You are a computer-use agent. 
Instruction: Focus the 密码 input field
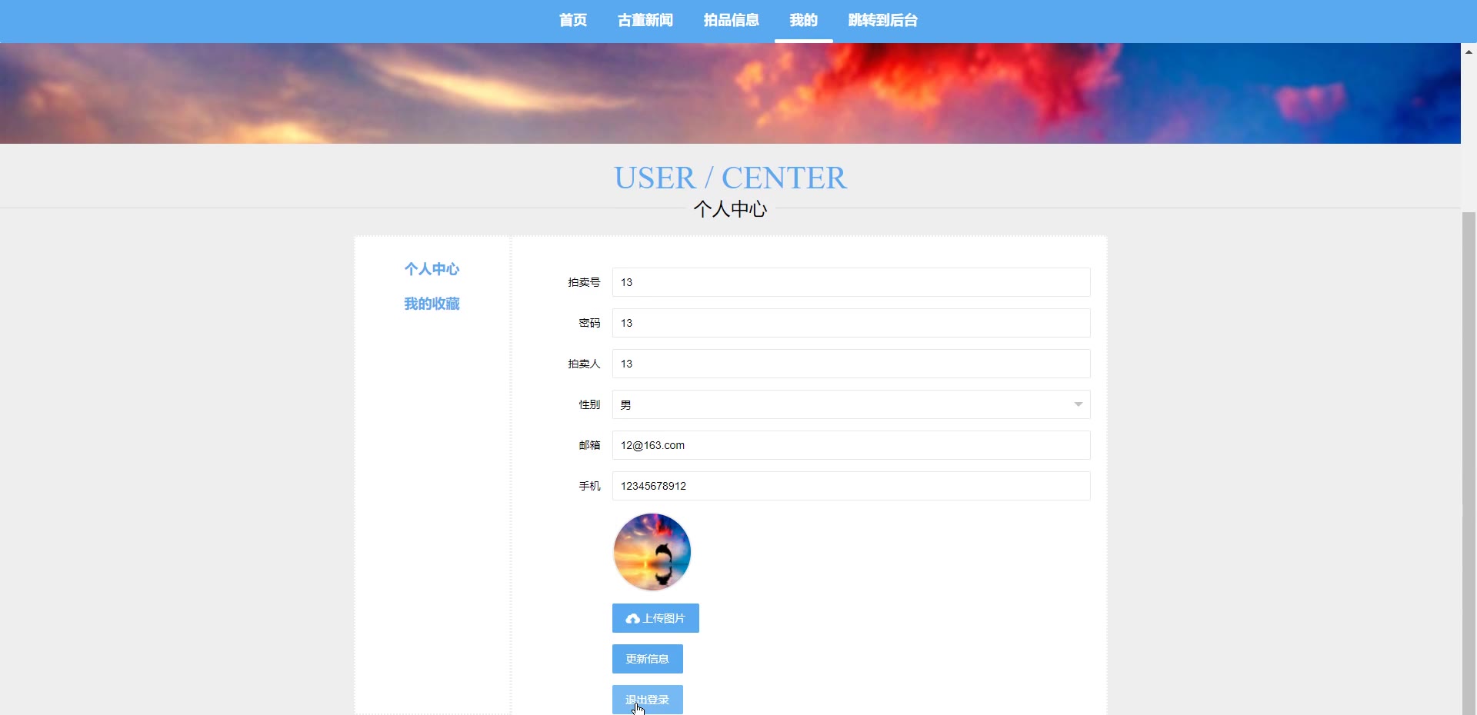click(851, 323)
